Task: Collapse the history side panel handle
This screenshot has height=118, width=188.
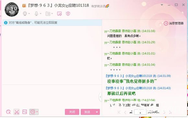Action: coord(100,97)
